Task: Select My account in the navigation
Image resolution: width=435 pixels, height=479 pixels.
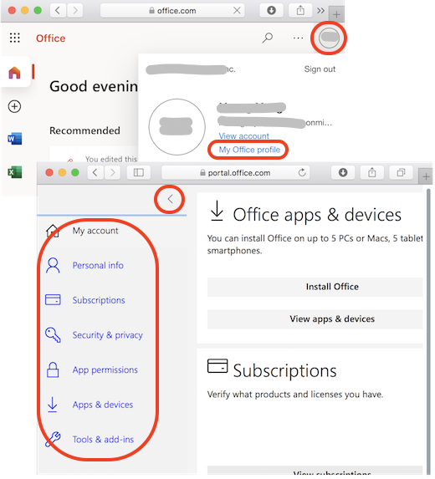Action: [x=95, y=231]
